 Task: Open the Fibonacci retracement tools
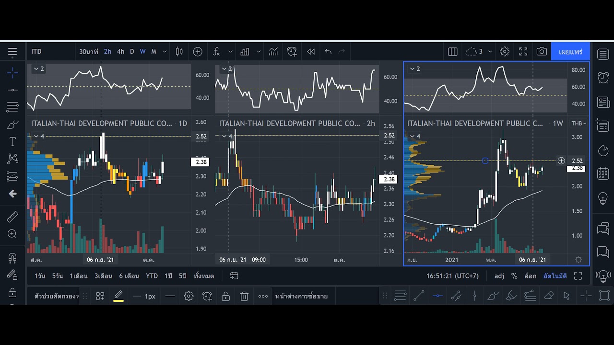[12, 107]
